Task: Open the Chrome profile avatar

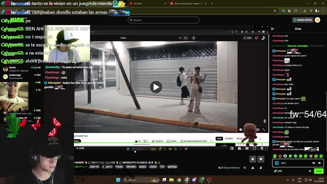Action: click(x=317, y=11)
